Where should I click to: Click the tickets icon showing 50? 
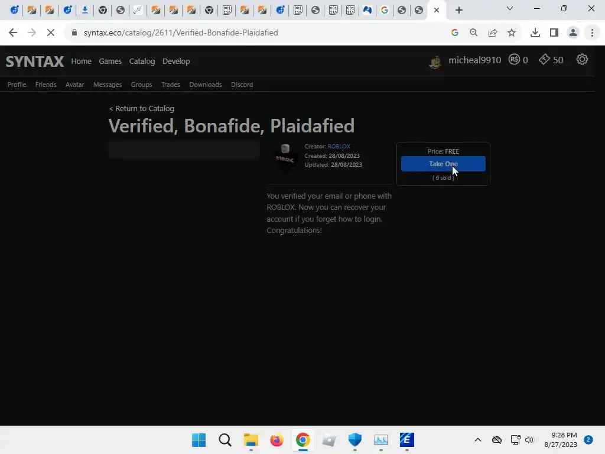tap(544, 60)
